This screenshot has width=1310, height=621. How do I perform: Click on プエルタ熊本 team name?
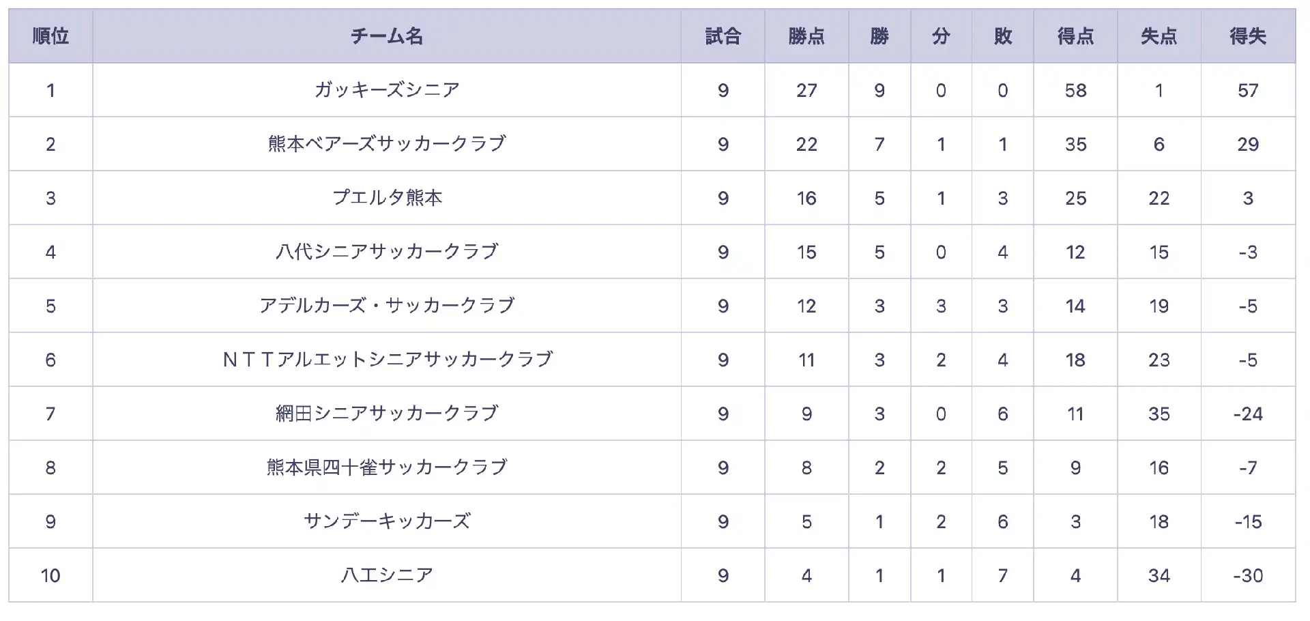[x=387, y=198]
